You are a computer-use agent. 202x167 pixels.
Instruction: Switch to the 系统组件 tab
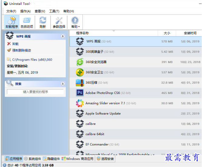32,159
